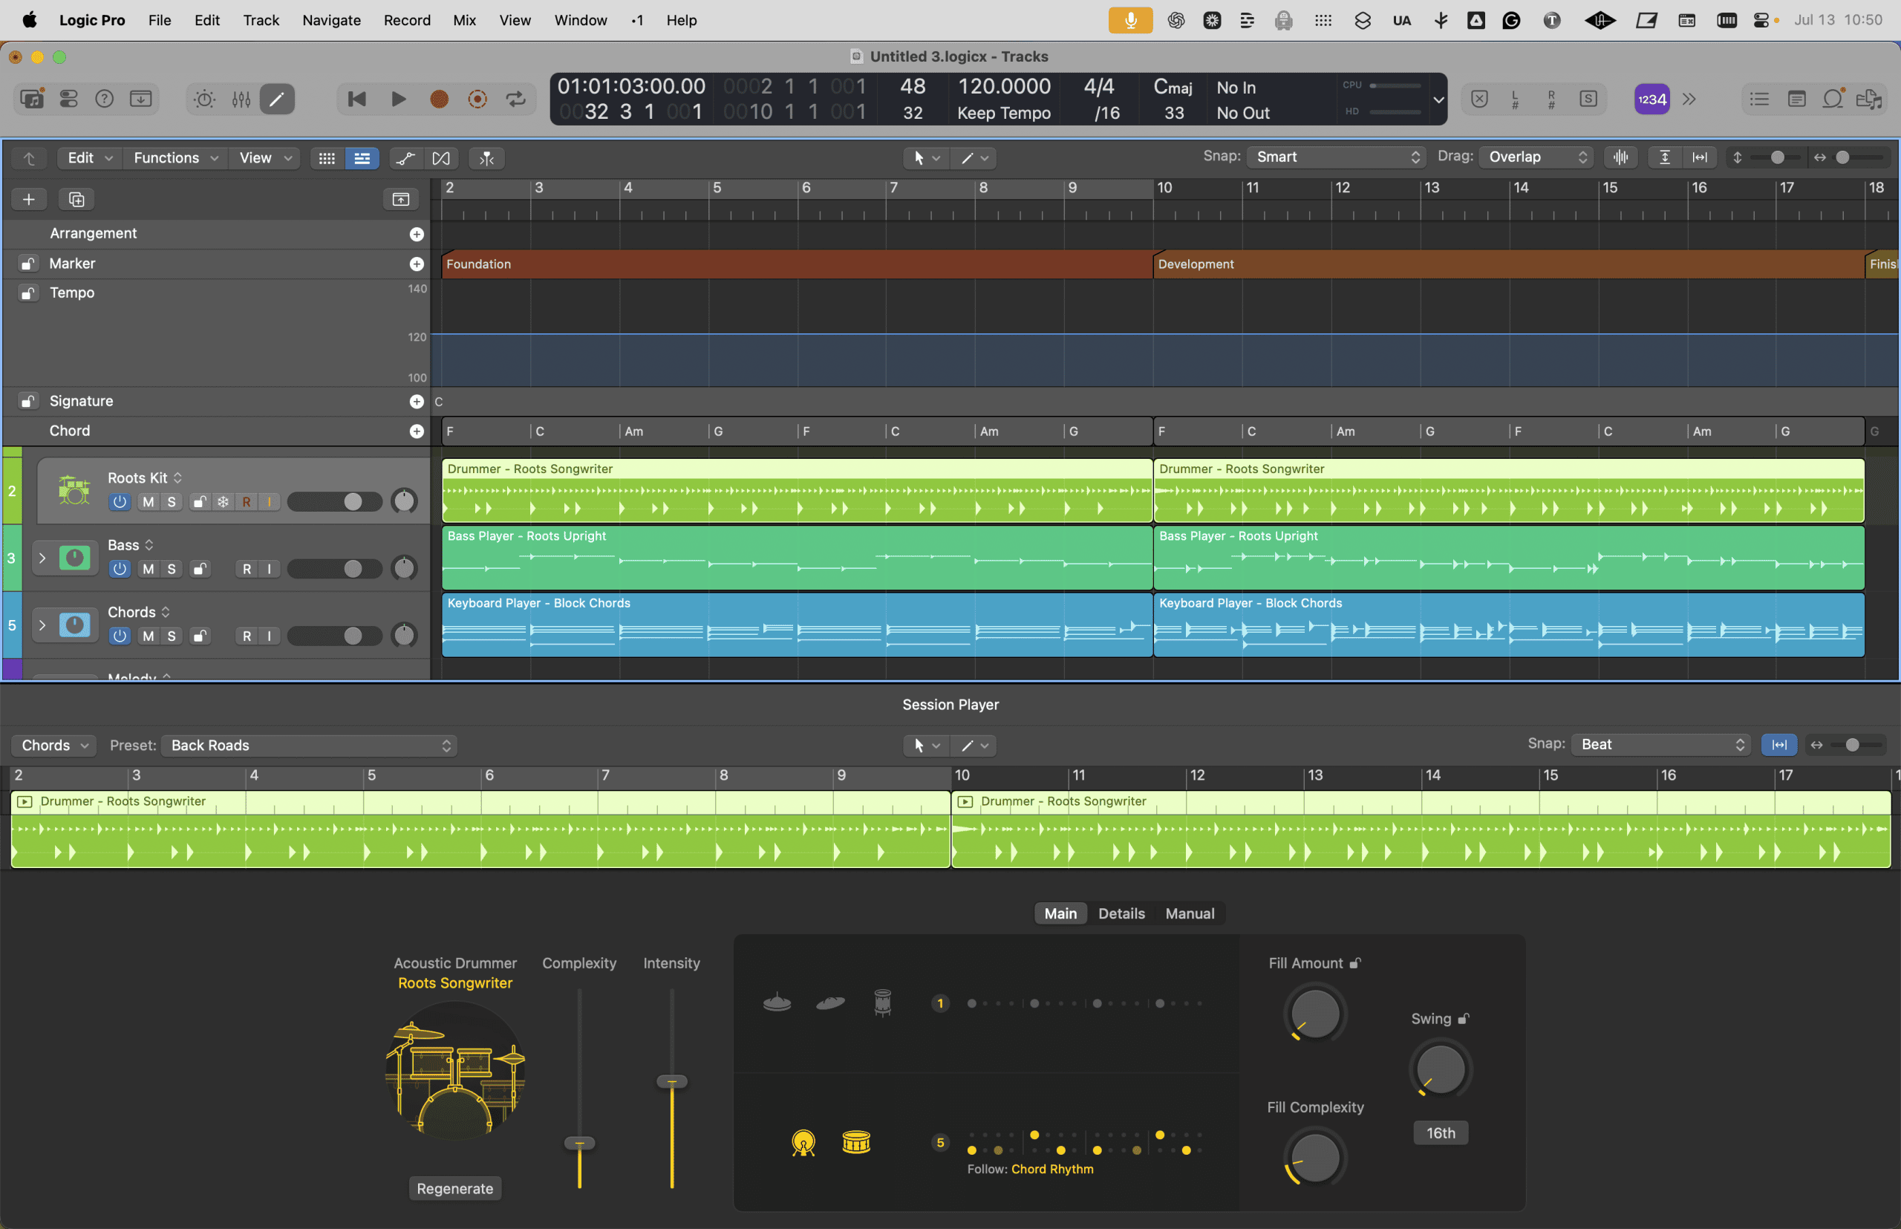Toggle Catch Content button in Session Player
This screenshot has width=1901, height=1229.
pyautogui.click(x=1779, y=745)
